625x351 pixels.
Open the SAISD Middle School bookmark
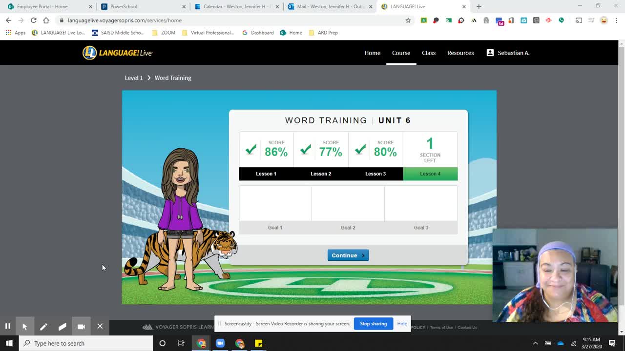tap(118, 33)
